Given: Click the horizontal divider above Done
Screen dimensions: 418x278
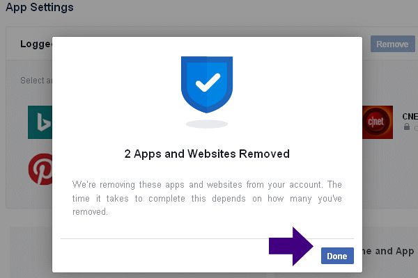Looking at the screenshot, I should point(207,238).
